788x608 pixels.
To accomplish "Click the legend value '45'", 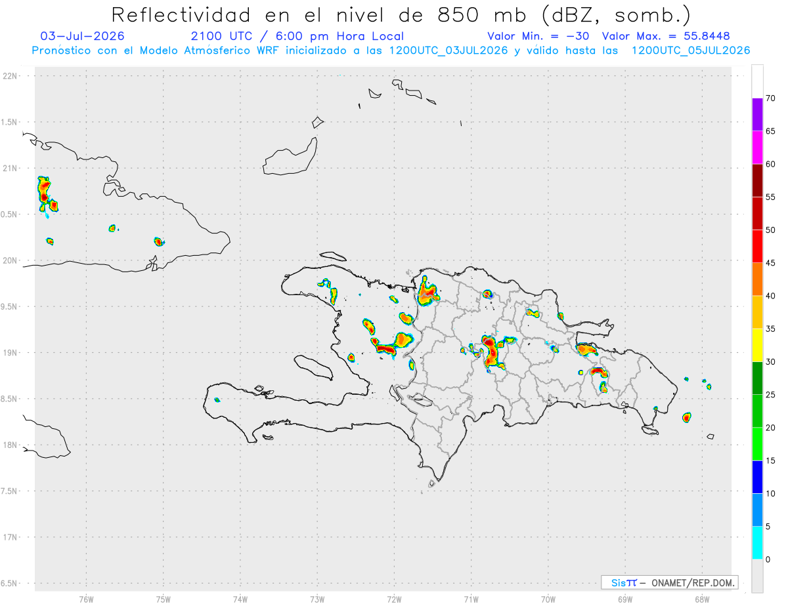I will [771, 263].
